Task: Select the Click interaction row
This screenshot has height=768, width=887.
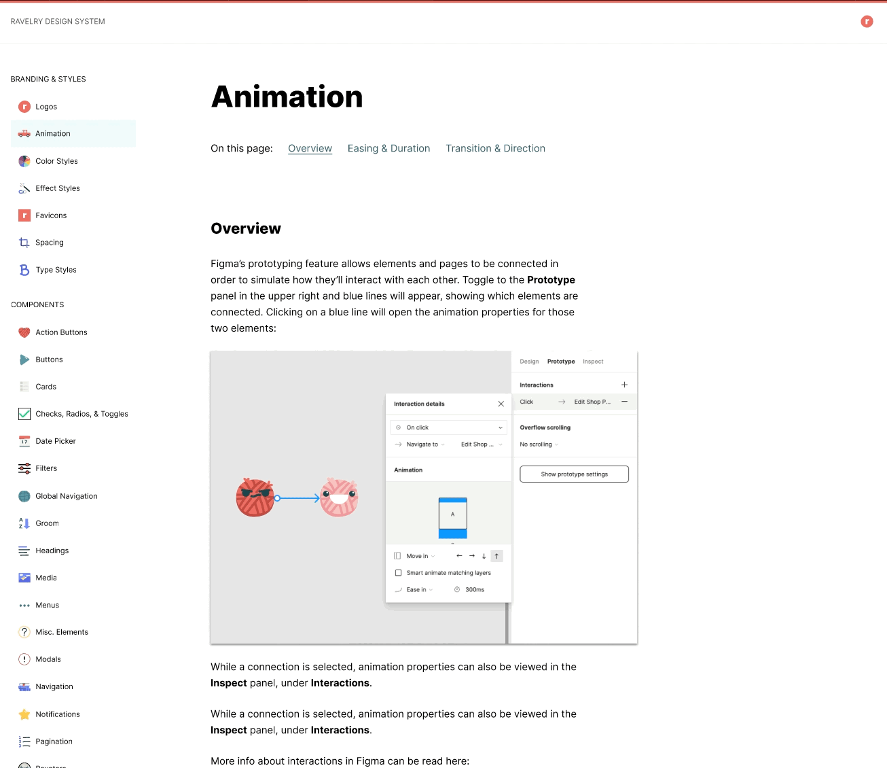Action: pyautogui.click(x=574, y=402)
